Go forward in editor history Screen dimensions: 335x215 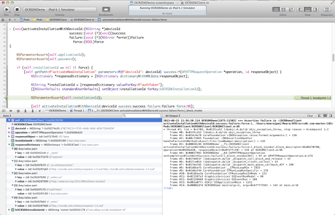[x=15, y=20]
